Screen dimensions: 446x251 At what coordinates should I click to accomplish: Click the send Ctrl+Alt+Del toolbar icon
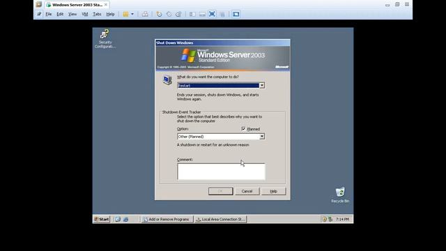point(145,14)
